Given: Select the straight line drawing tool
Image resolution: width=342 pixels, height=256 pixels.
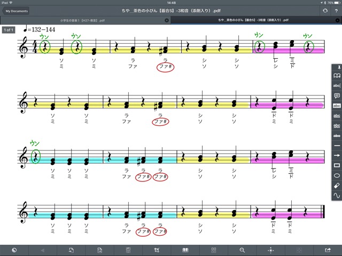Looking at the screenshot, I should click(337, 146).
